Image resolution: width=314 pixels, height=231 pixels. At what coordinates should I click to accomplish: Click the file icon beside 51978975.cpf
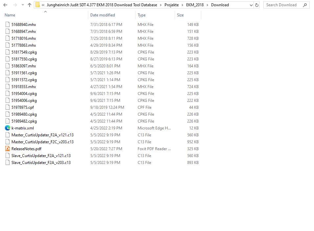(7, 107)
